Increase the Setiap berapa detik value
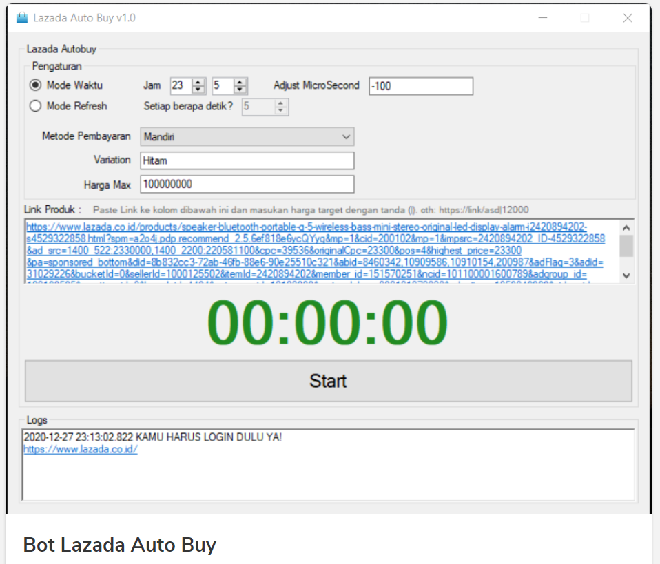 [280, 103]
